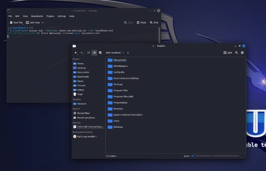Click the cloudflared command line text
266x171 pixels.
pyautogui.click(x=63, y=31)
